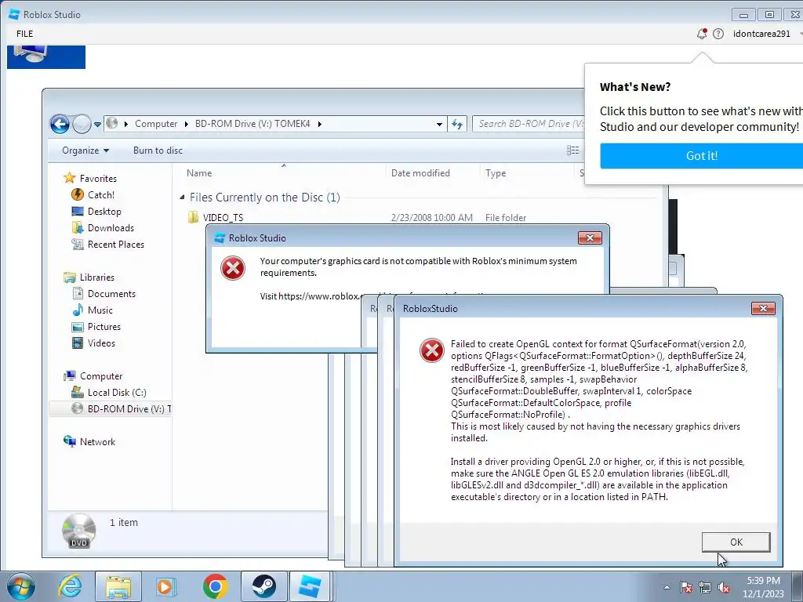Show hidden tray icons arrow
This screenshot has height=602, width=803.
click(x=667, y=587)
